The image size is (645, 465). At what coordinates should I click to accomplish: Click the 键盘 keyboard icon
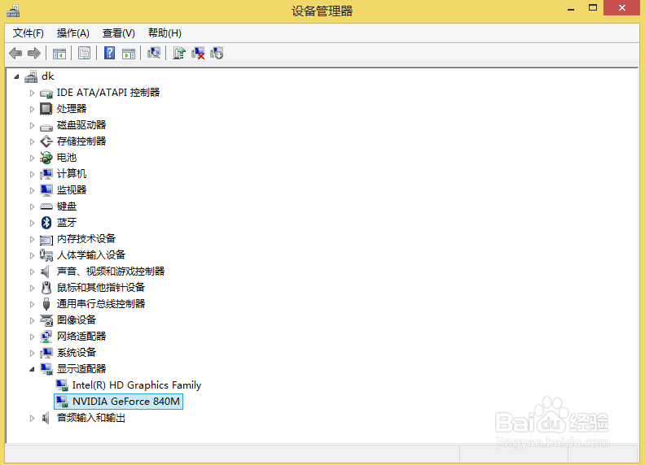coord(46,206)
